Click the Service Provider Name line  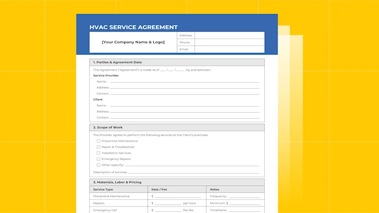[184, 82]
